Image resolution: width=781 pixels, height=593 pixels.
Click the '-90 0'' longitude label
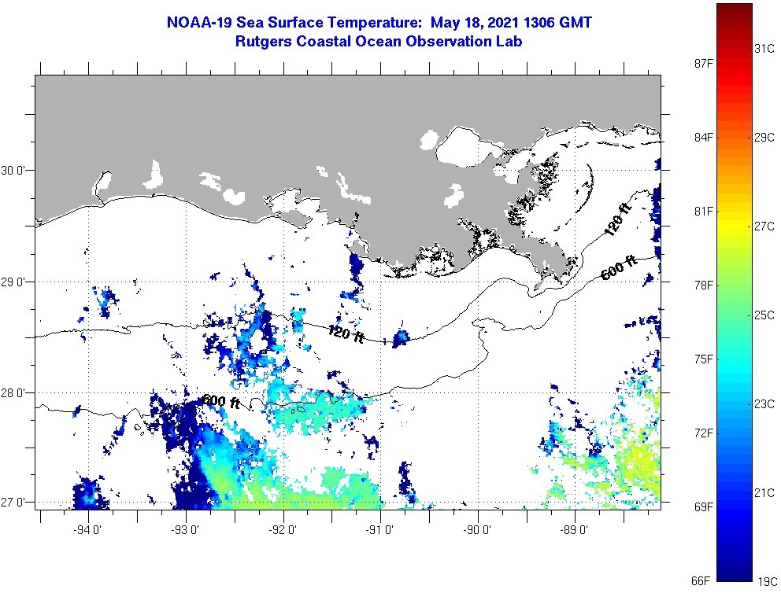click(x=477, y=530)
